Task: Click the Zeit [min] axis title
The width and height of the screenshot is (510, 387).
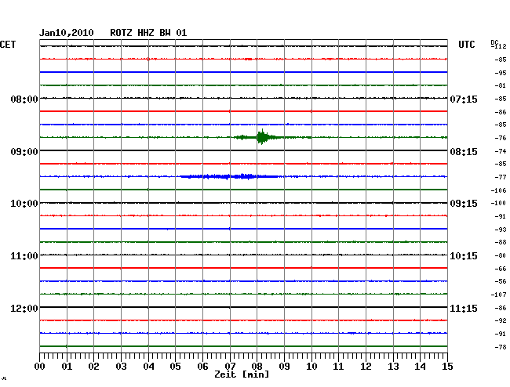Action: 242,374
